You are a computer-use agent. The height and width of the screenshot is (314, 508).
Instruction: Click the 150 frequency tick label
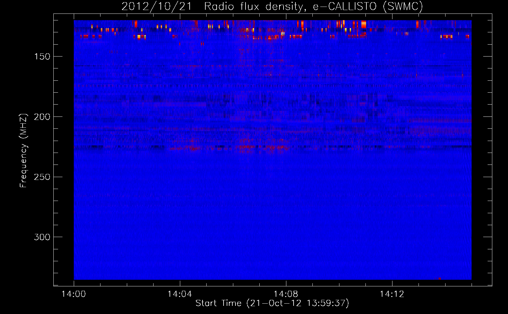point(42,57)
